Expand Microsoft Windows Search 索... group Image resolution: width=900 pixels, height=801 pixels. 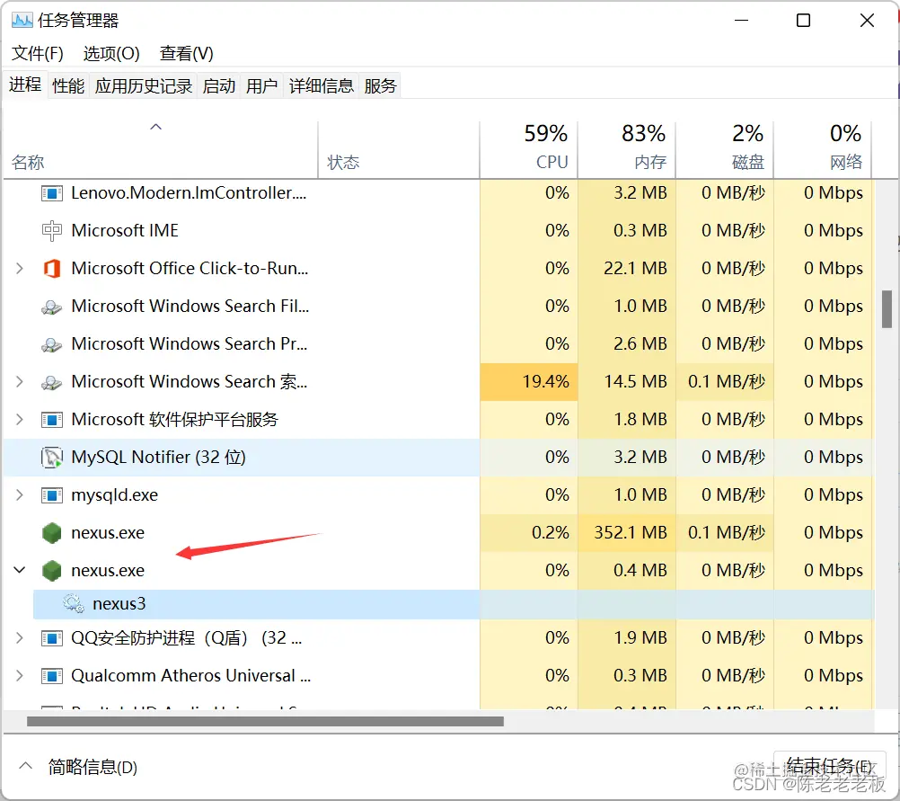20,381
